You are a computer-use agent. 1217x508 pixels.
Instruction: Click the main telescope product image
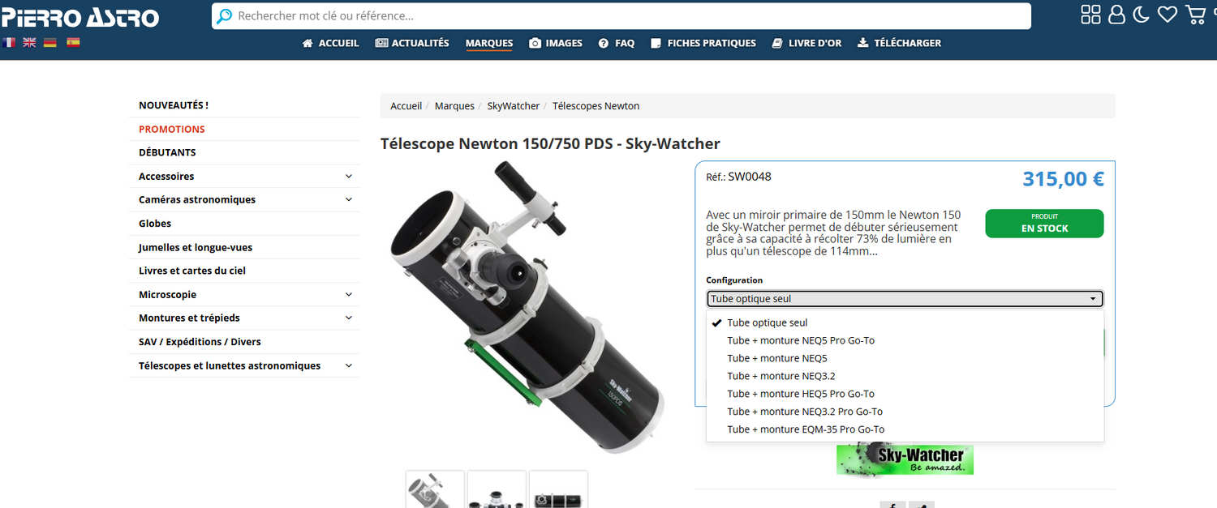coord(528,308)
